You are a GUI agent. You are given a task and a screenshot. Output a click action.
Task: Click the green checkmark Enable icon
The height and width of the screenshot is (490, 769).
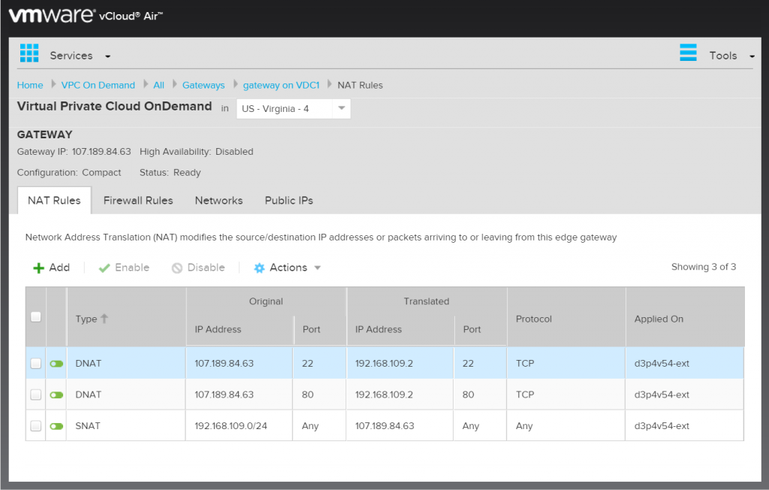(x=104, y=268)
